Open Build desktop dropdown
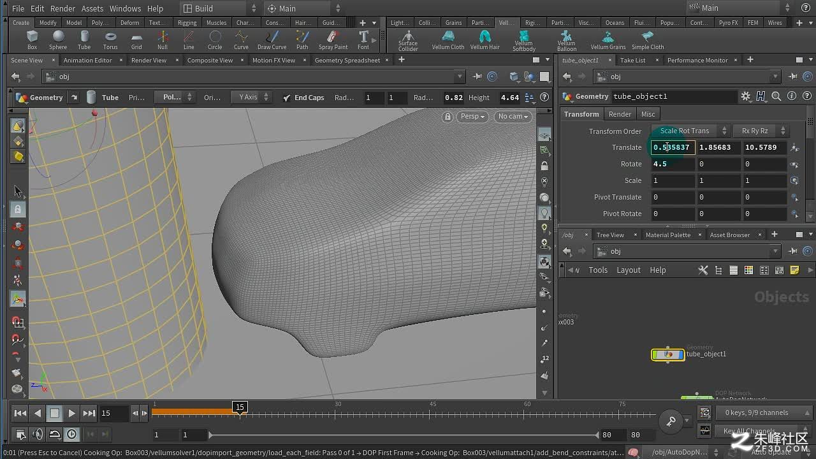This screenshot has width=816, height=459. point(219,8)
